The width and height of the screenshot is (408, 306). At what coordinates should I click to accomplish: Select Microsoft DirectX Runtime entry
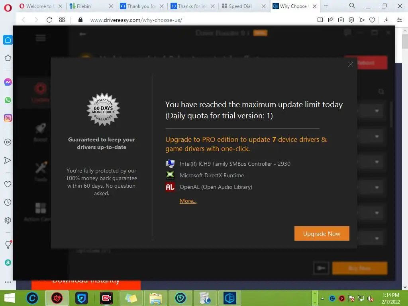212,175
